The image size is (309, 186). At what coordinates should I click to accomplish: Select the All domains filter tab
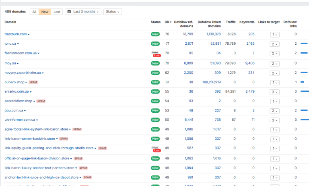click(34, 12)
